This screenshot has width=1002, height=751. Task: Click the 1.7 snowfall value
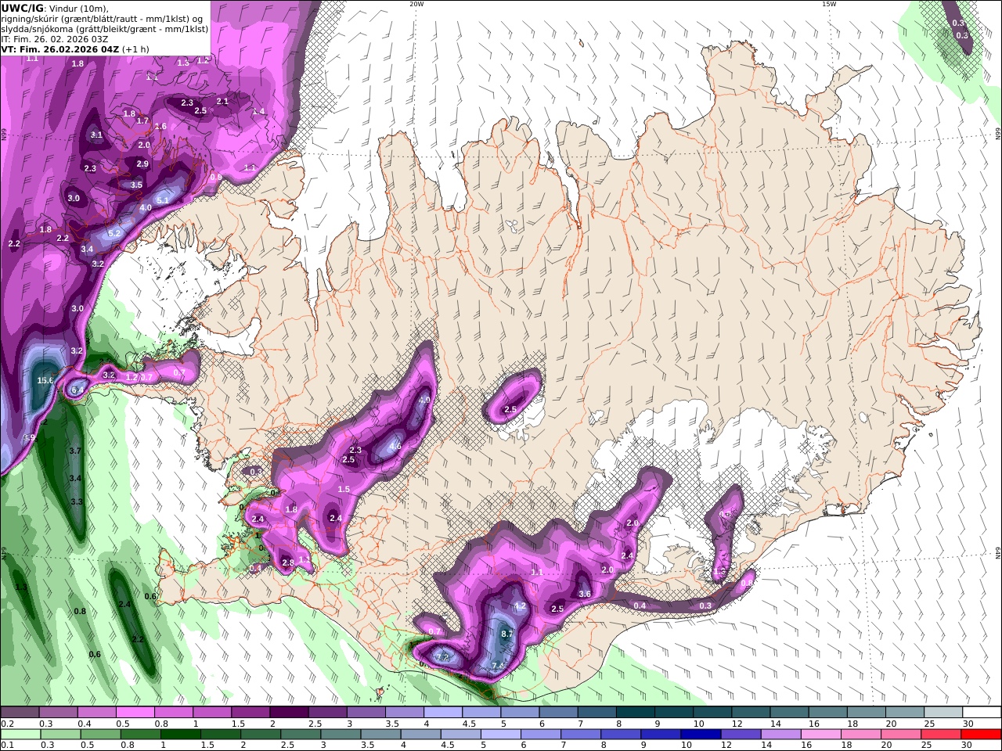(x=142, y=121)
